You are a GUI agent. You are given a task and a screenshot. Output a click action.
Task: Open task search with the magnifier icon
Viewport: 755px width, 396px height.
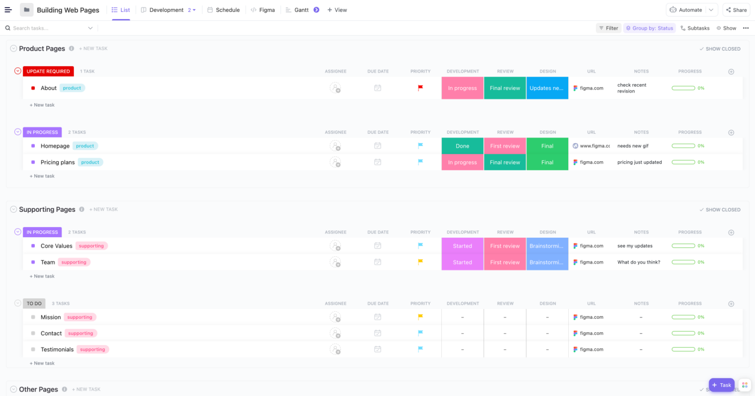(7, 28)
